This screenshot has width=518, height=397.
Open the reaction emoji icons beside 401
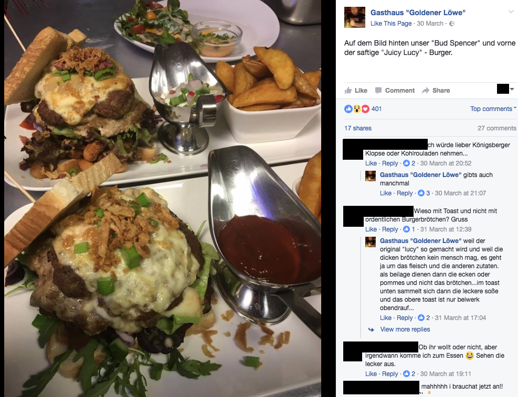[x=357, y=109]
